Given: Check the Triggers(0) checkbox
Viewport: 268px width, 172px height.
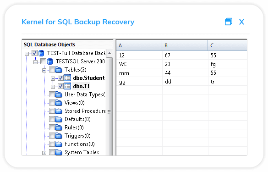Looking at the screenshot, I should point(52,136).
